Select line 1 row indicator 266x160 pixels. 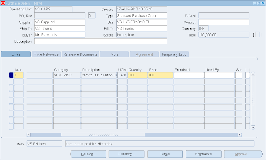[11, 75]
